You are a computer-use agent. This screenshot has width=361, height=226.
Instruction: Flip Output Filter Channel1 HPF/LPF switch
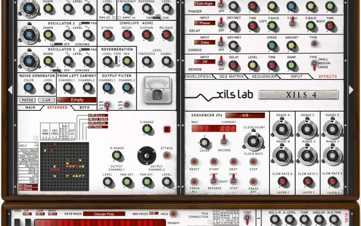[107, 106]
